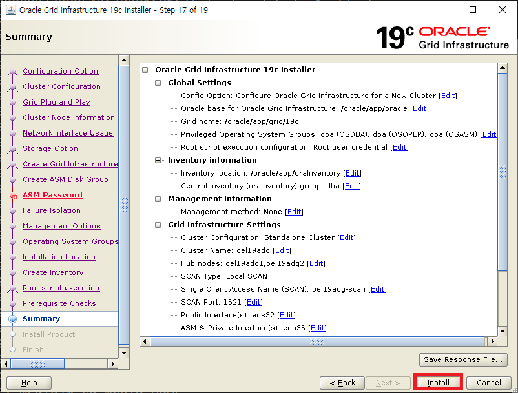Click the ASM Password error step icon
This screenshot has width=518, height=393.
coord(13,196)
